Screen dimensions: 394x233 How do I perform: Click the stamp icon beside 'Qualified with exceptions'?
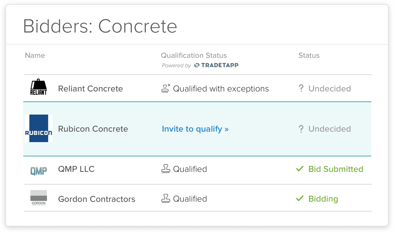point(166,88)
